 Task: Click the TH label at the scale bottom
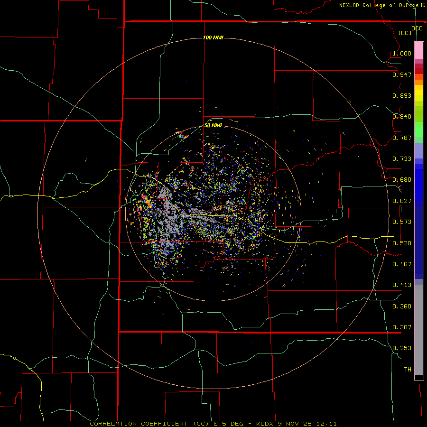coord(408,370)
